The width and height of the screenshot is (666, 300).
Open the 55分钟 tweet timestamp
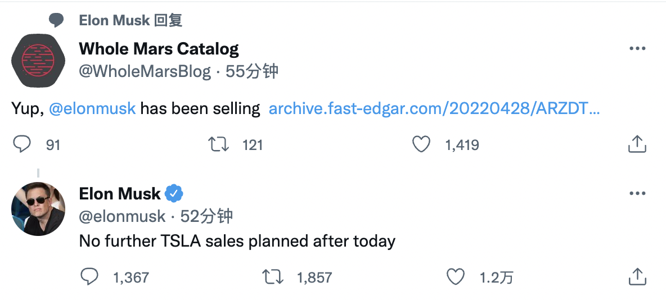pos(252,71)
